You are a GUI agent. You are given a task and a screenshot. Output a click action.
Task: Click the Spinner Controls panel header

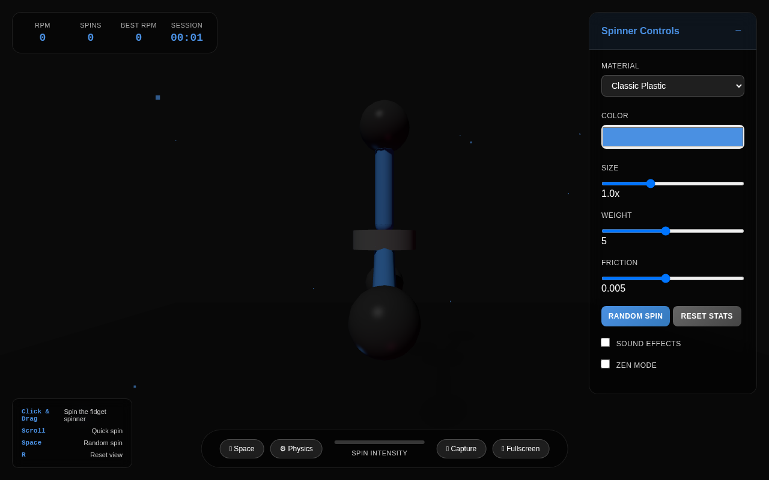[640, 31]
